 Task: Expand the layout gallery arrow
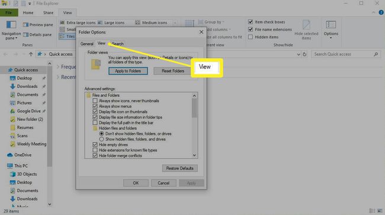(x=175, y=23)
